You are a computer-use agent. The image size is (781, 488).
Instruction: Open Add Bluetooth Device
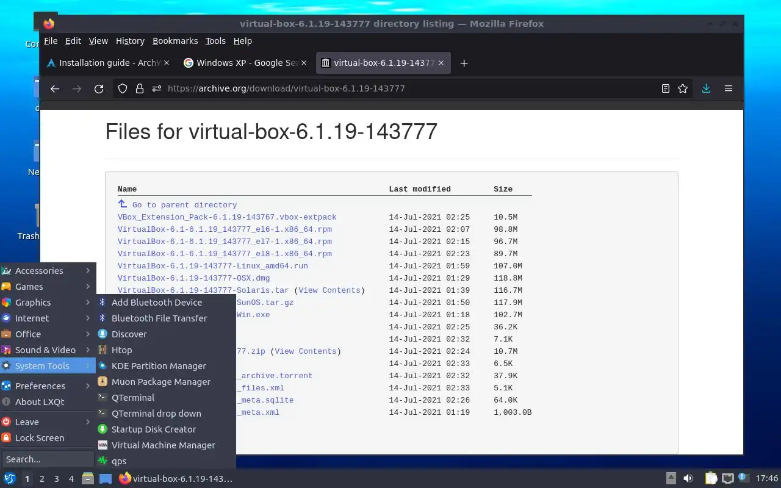click(165, 303)
